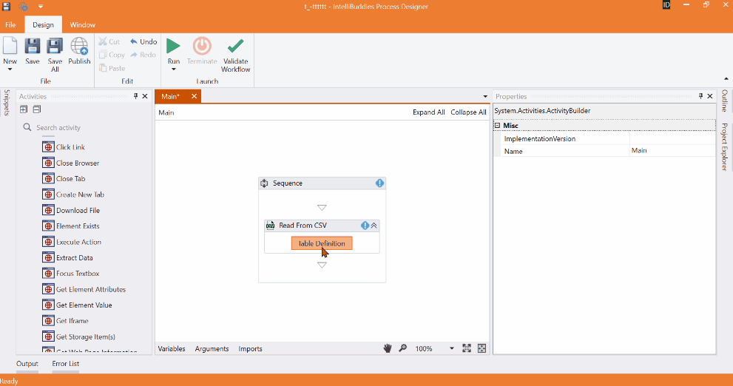Click Collapse All in the designer
The image size is (733, 386).
tap(468, 112)
